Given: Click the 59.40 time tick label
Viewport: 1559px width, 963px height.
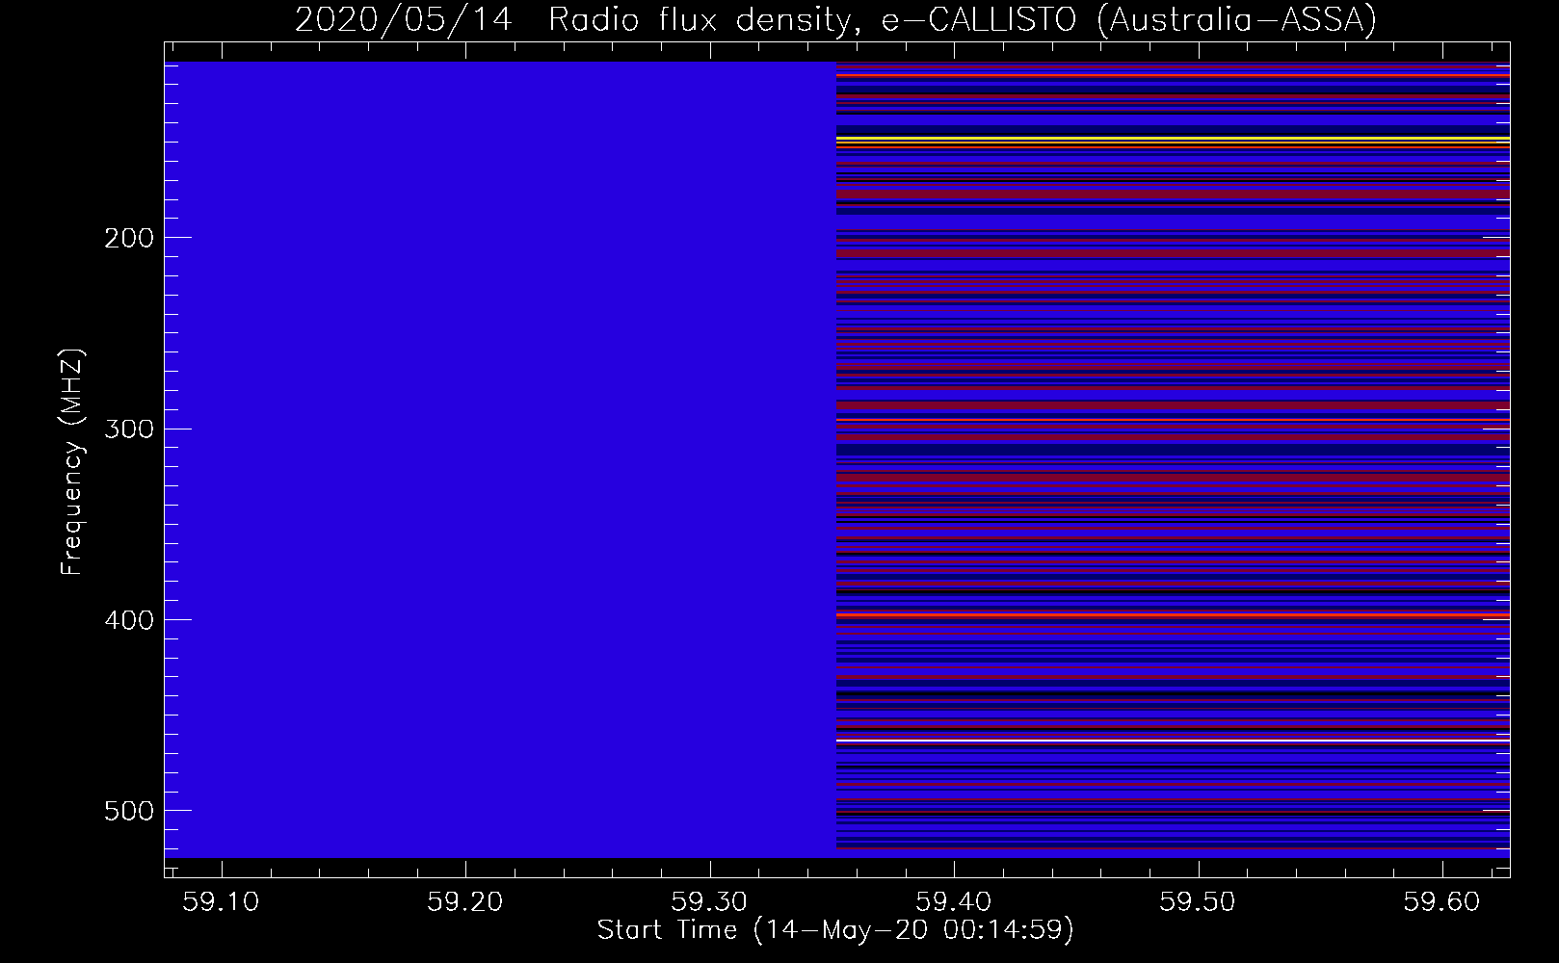Looking at the screenshot, I should pos(954,901).
